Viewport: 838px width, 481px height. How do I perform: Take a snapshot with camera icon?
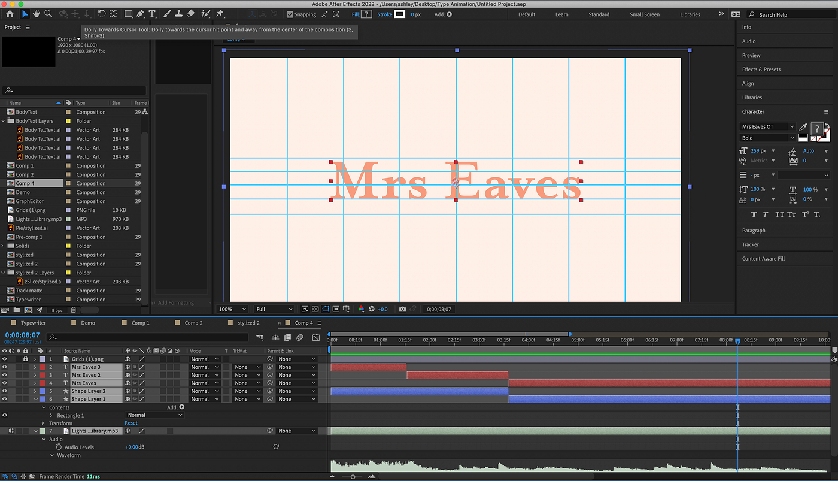coord(402,309)
